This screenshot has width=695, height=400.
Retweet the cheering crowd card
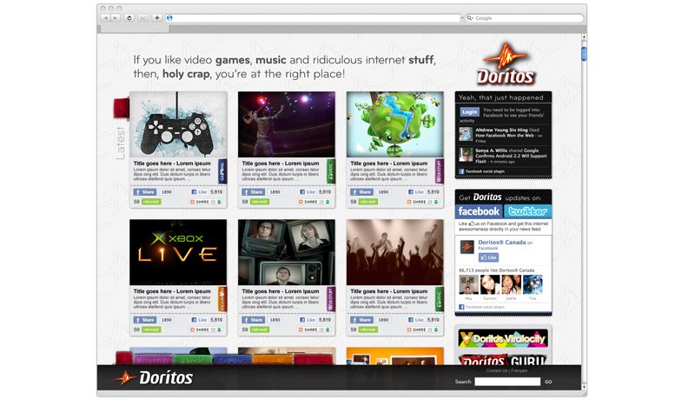pos(367,330)
